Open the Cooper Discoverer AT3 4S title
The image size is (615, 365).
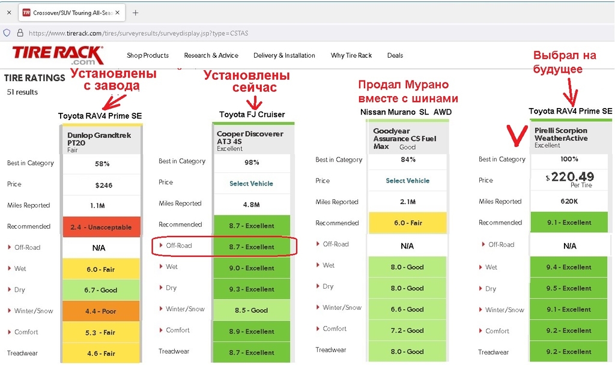point(250,137)
